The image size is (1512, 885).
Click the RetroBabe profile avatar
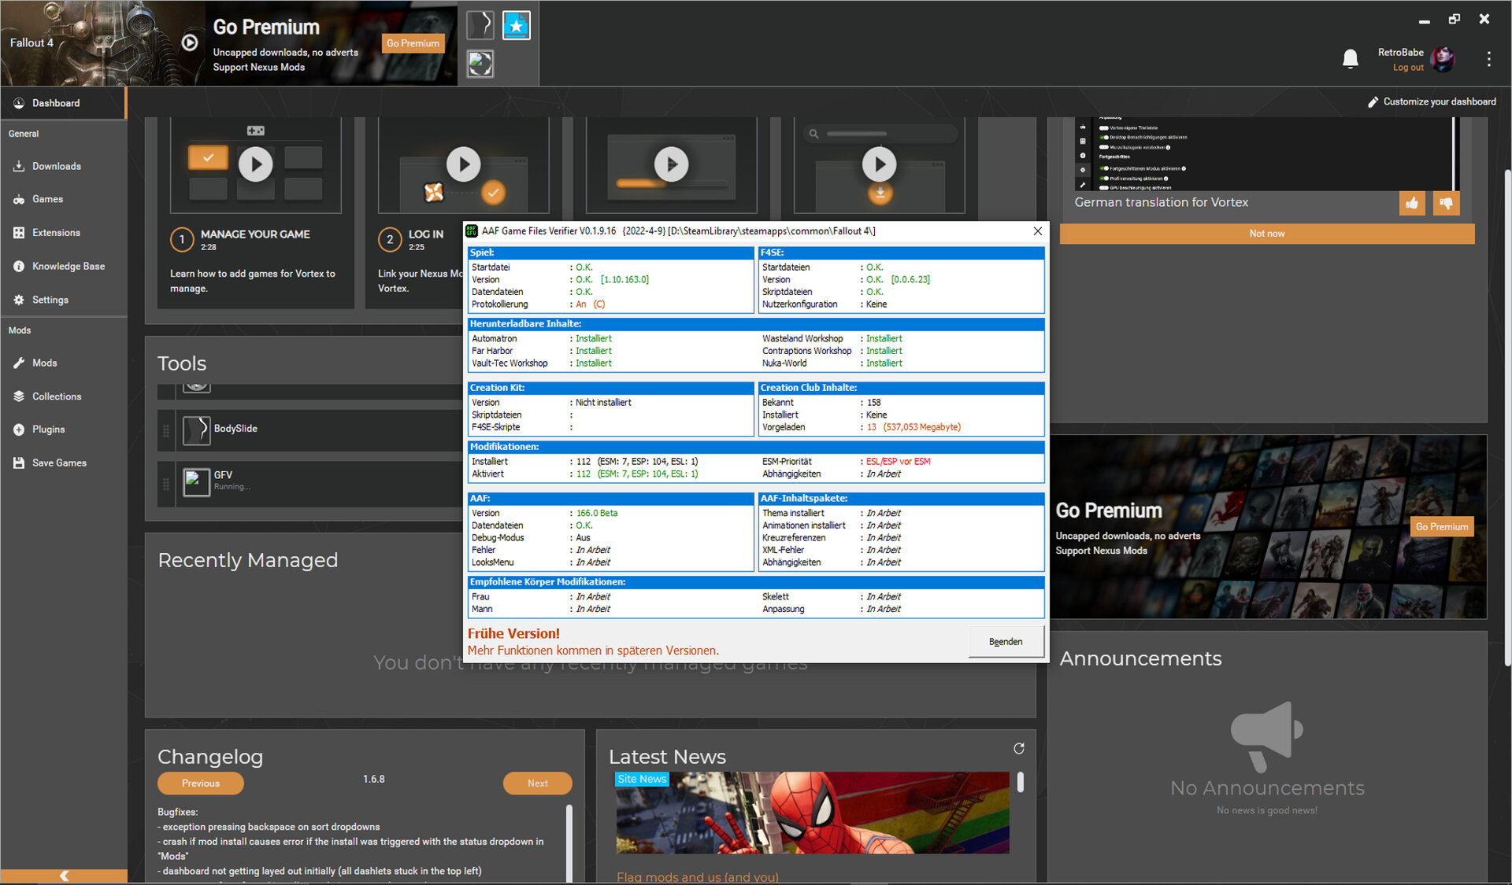coord(1443,59)
